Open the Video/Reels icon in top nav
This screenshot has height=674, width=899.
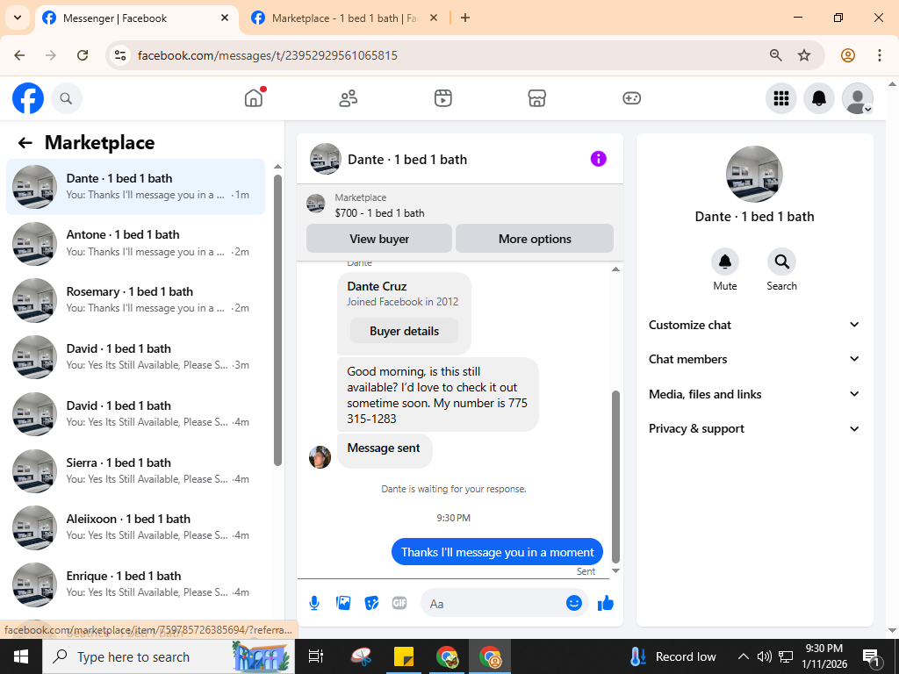coord(442,98)
